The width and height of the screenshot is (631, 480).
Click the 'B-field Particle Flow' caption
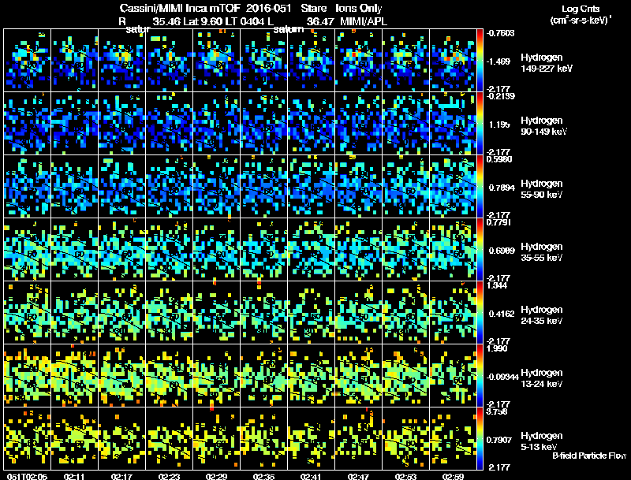[x=589, y=456]
